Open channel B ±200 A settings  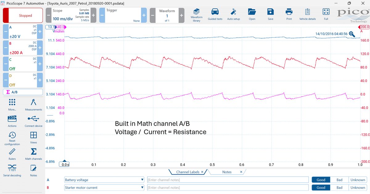pos(23,48)
